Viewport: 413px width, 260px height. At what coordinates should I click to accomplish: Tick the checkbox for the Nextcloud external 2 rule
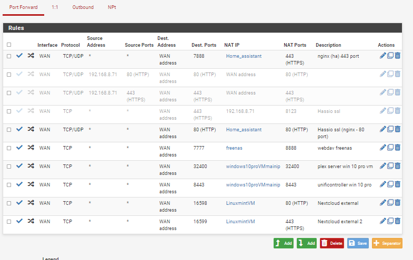(9, 222)
